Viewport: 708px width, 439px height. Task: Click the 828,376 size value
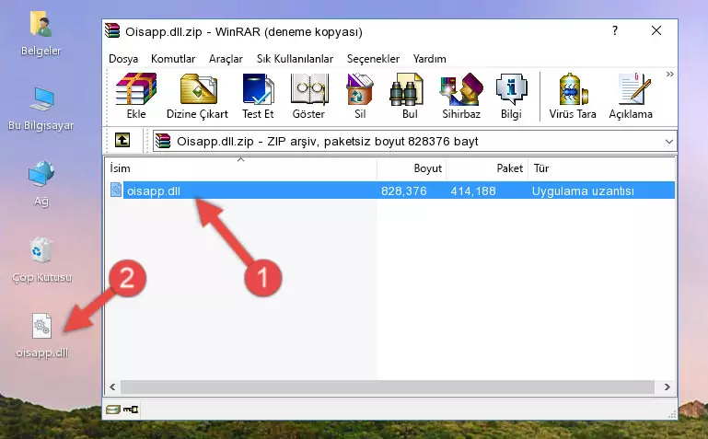point(403,191)
